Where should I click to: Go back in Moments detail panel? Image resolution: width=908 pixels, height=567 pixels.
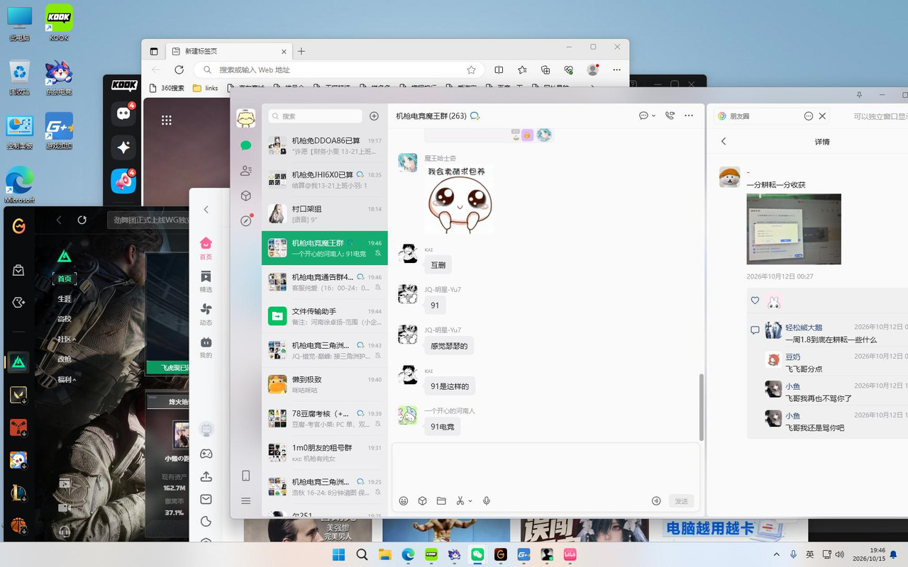(724, 141)
